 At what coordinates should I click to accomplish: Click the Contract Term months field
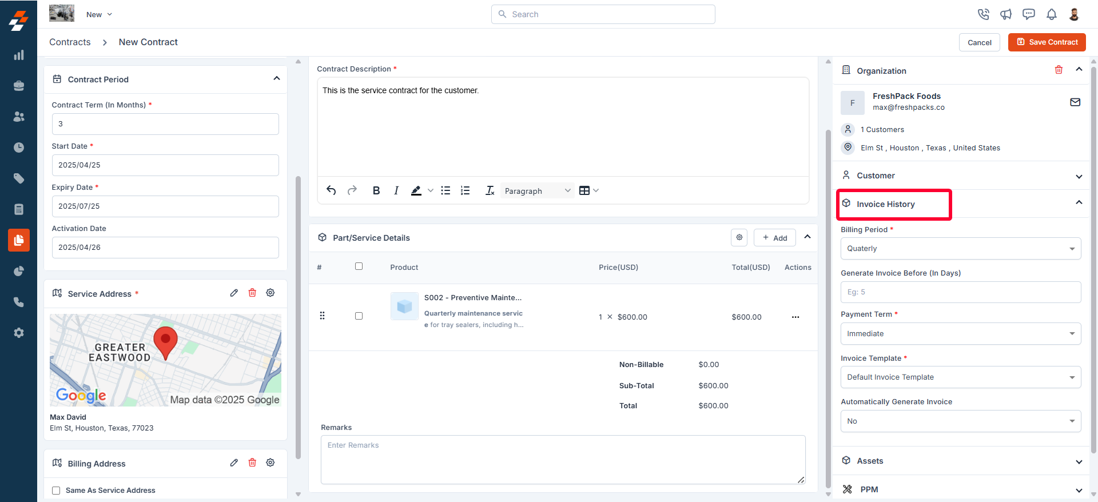coord(165,124)
